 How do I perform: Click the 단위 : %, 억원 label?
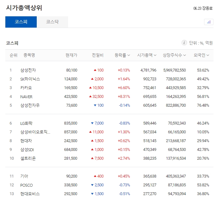pos(201,43)
